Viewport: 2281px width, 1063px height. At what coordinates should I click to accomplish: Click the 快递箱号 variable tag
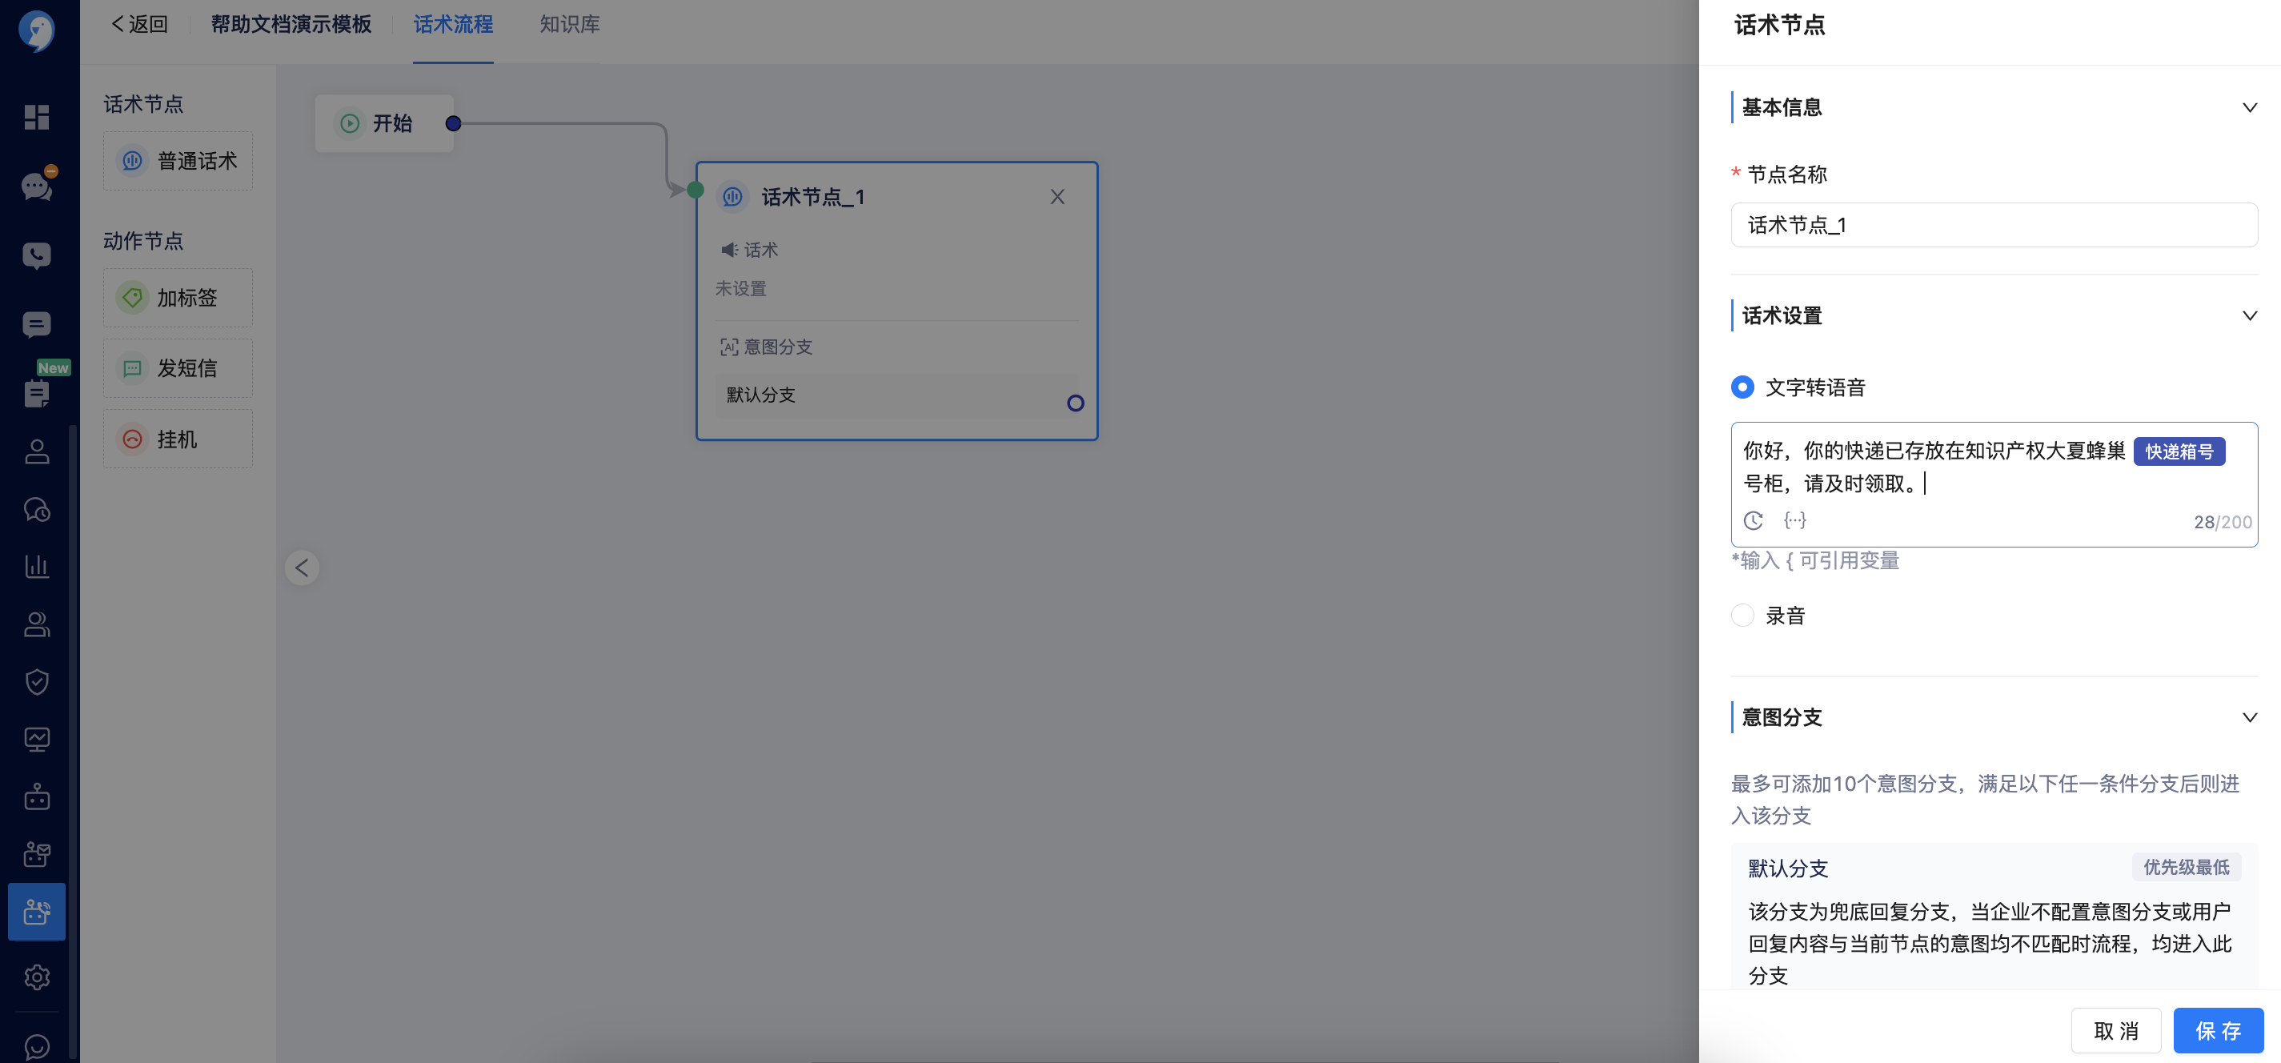(x=2179, y=451)
